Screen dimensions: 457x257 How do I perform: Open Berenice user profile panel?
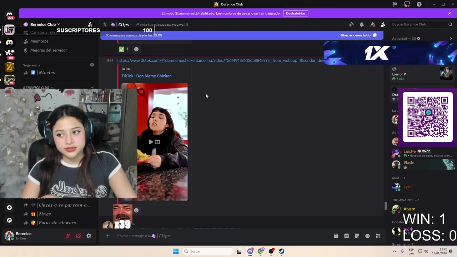click(33, 236)
